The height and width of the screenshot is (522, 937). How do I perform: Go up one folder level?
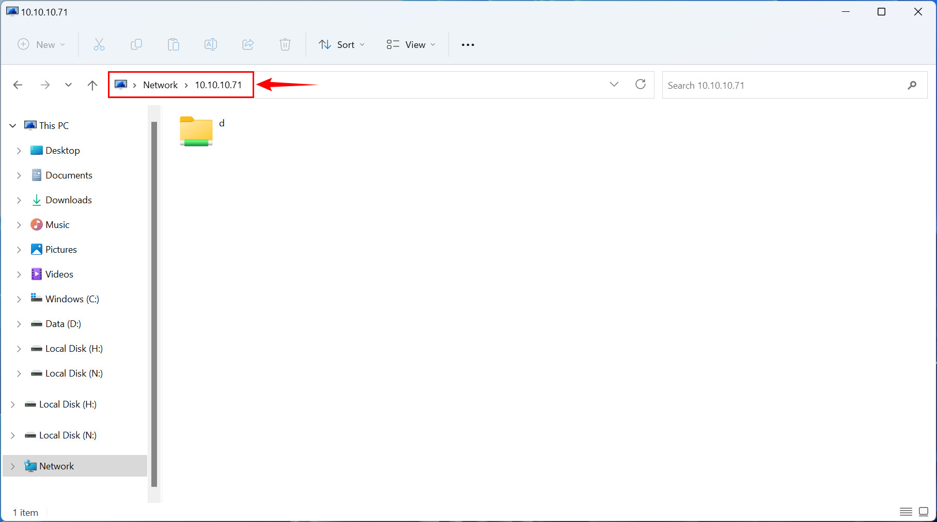(x=92, y=85)
